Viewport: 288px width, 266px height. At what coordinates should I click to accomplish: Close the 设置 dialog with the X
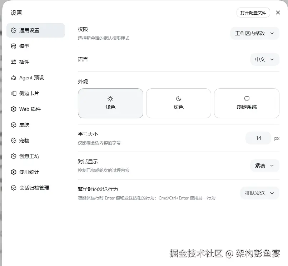point(278,13)
